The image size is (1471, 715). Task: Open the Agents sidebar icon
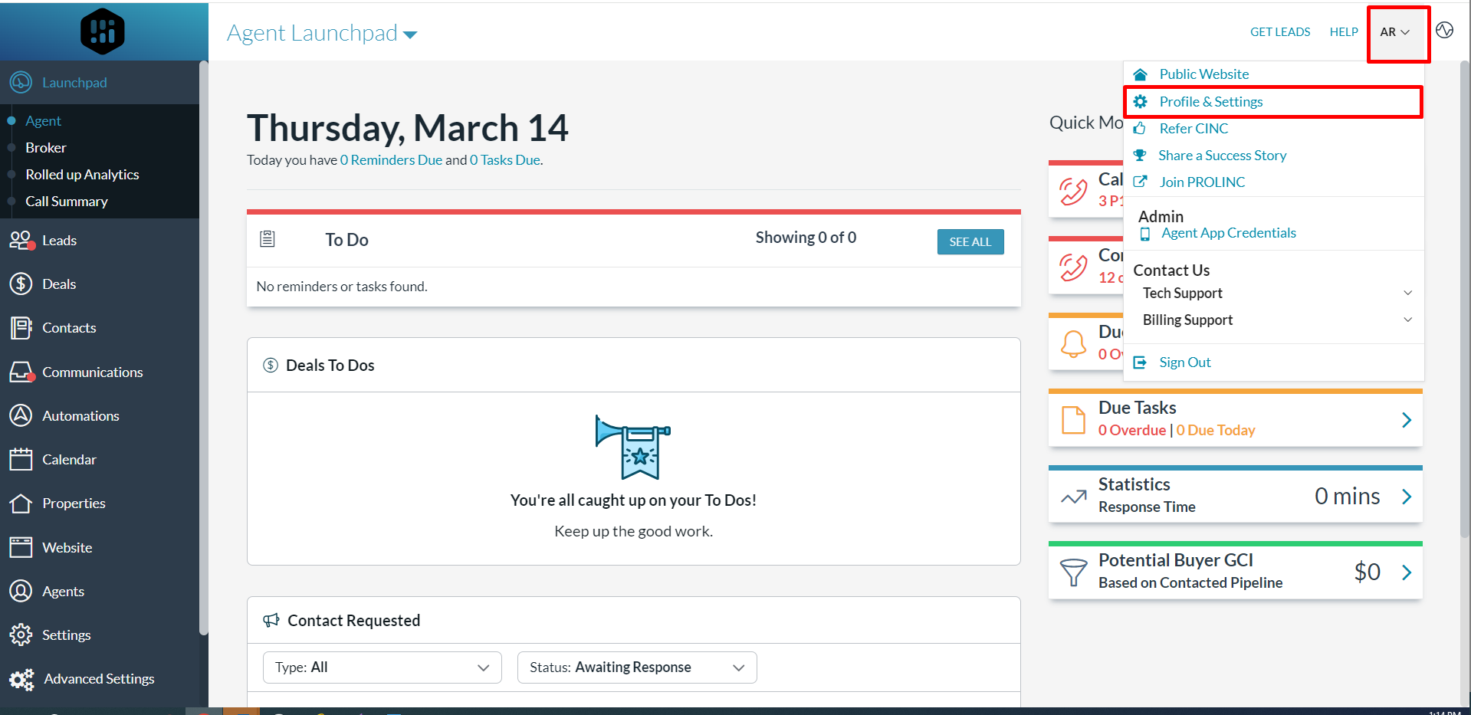pos(21,591)
